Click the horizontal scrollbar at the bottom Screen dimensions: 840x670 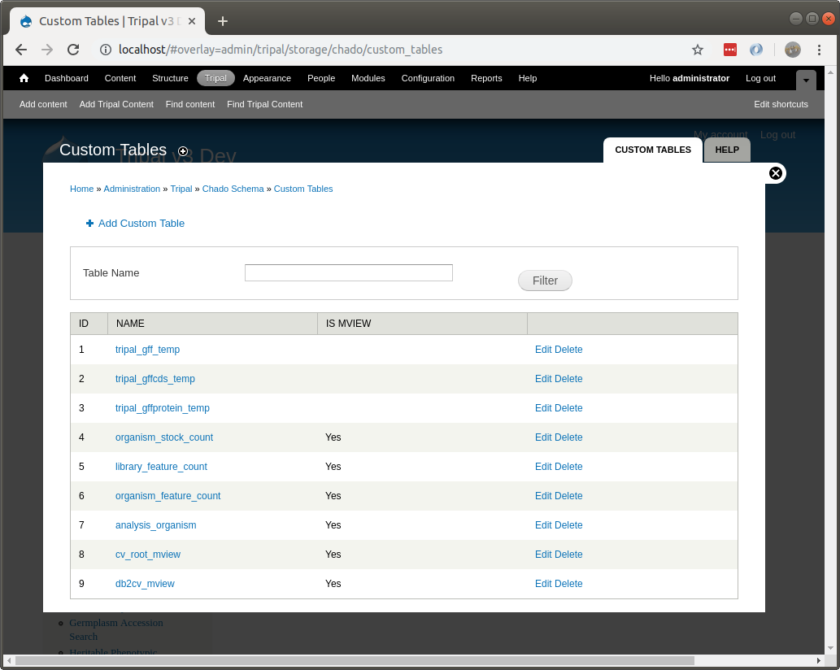pos(354,660)
